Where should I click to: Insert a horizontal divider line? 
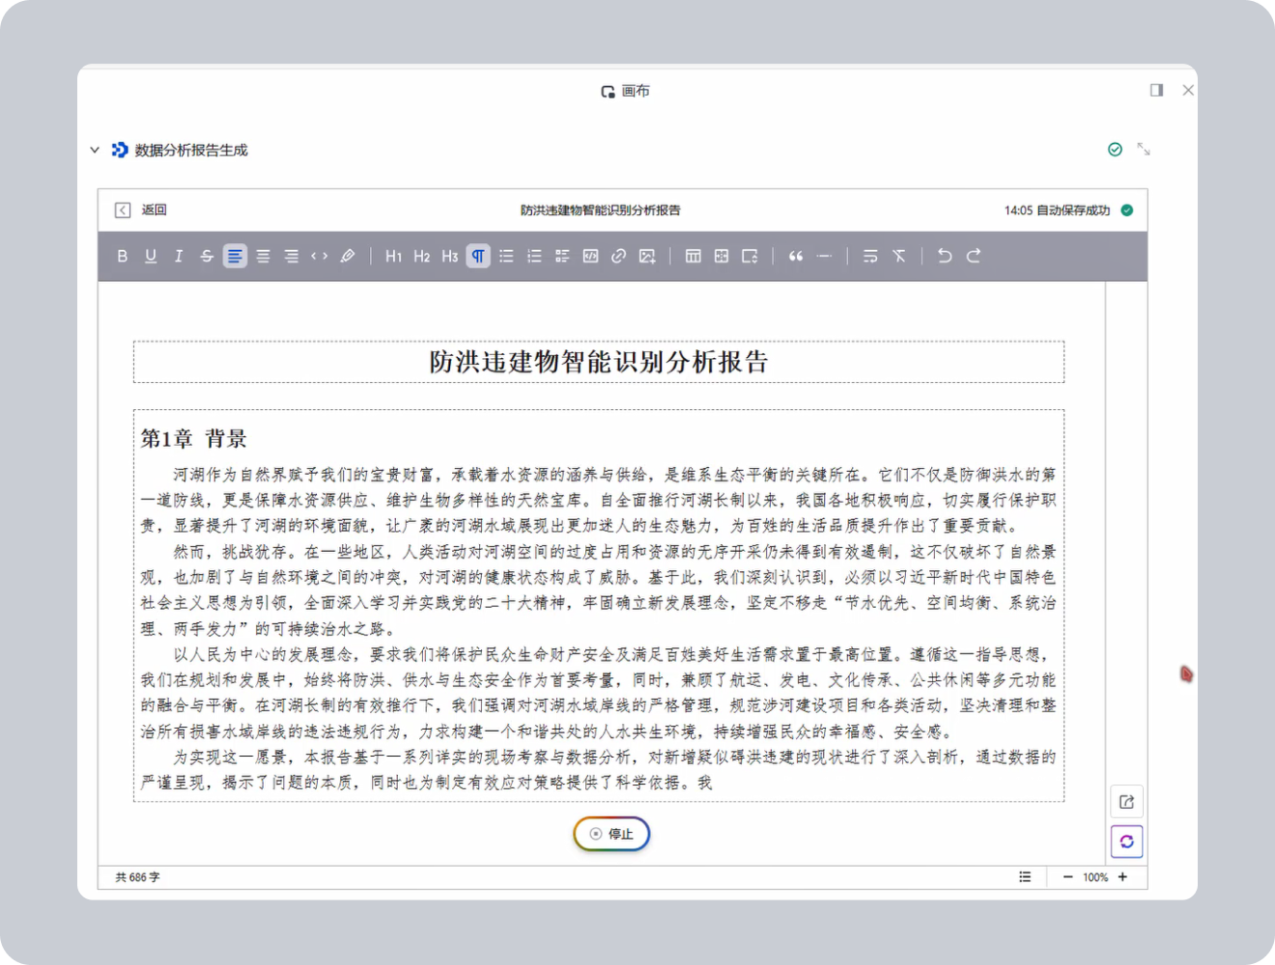(x=824, y=256)
